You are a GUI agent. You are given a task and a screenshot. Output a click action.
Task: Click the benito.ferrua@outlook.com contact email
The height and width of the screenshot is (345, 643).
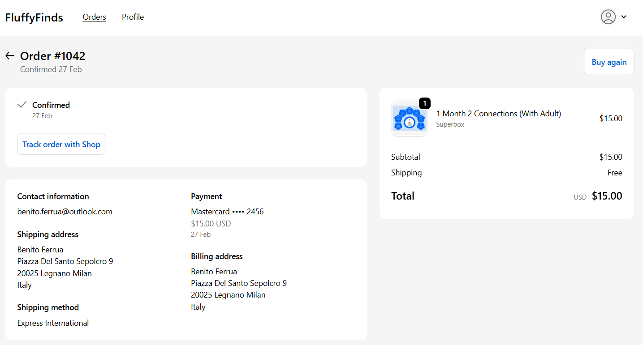click(65, 212)
